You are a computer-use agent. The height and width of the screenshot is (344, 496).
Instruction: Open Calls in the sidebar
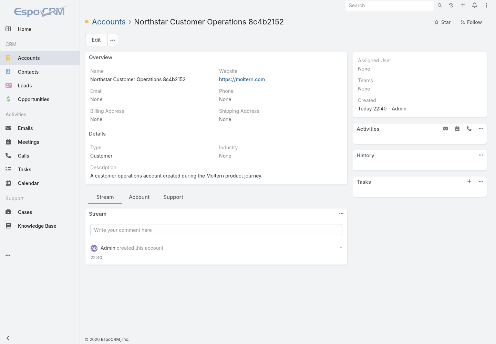coord(40,156)
